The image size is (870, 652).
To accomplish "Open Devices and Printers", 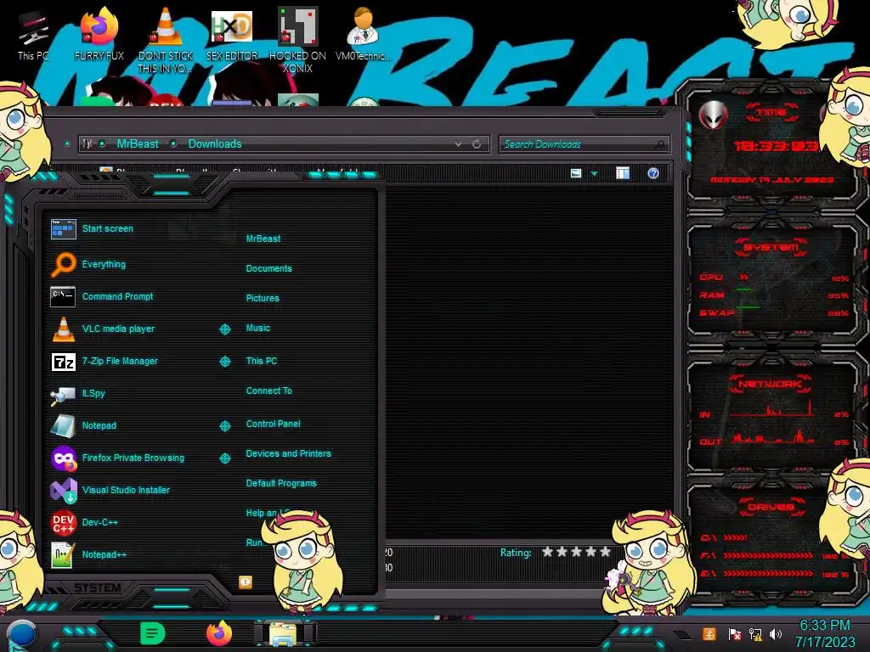I will click(289, 453).
